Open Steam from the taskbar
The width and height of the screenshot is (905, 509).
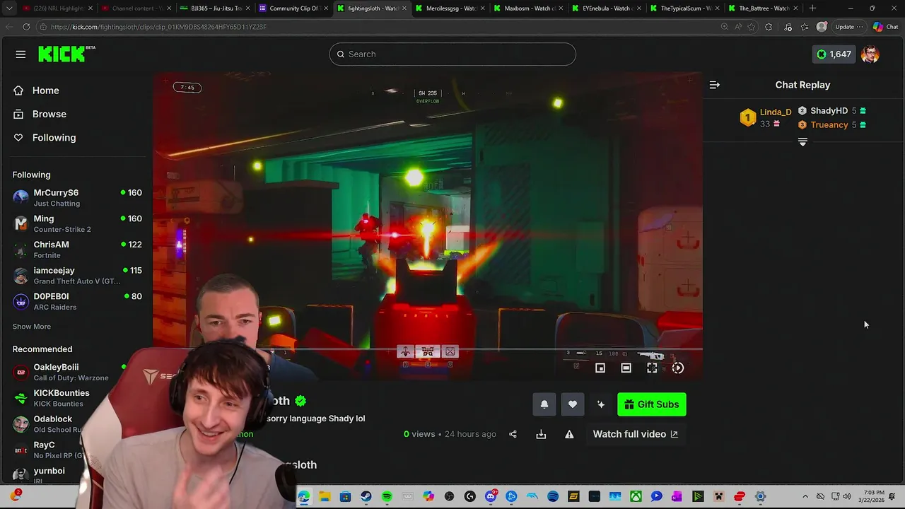[366, 497]
